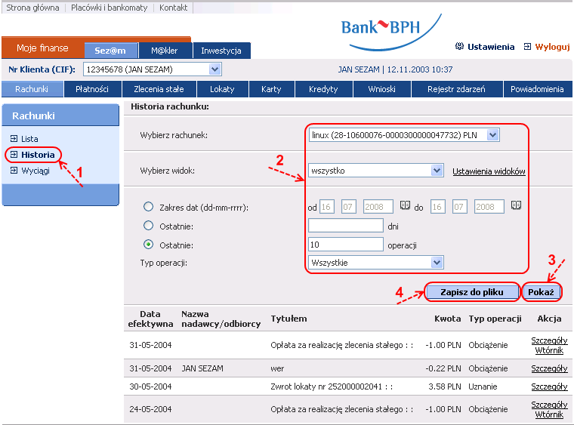Open the Karty menu tab

pos(271,89)
